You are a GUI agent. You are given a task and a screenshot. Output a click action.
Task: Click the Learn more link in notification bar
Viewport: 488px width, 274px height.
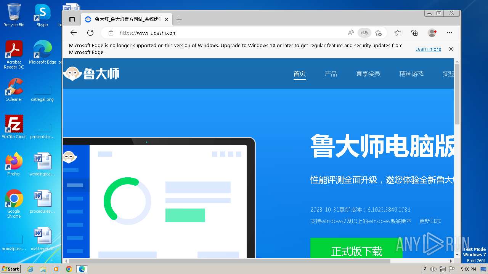[428, 49]
